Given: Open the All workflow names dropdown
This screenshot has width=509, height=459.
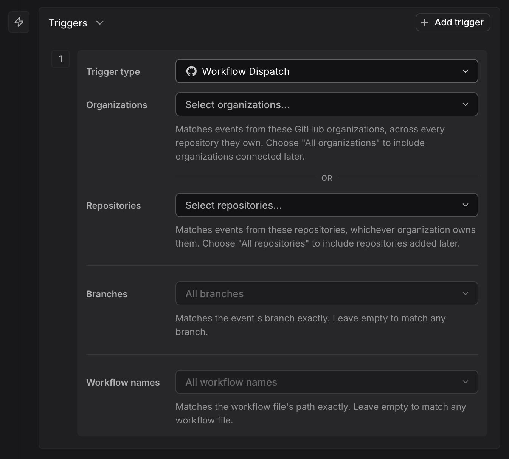Looking at the screenshot, I should point(327,382).
